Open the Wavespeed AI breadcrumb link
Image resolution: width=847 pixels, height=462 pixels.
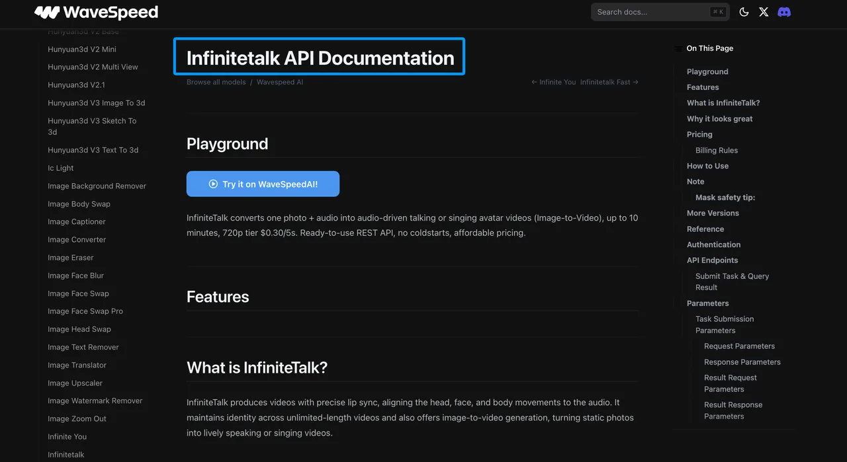pyautogui.click(x=280, y=82)
